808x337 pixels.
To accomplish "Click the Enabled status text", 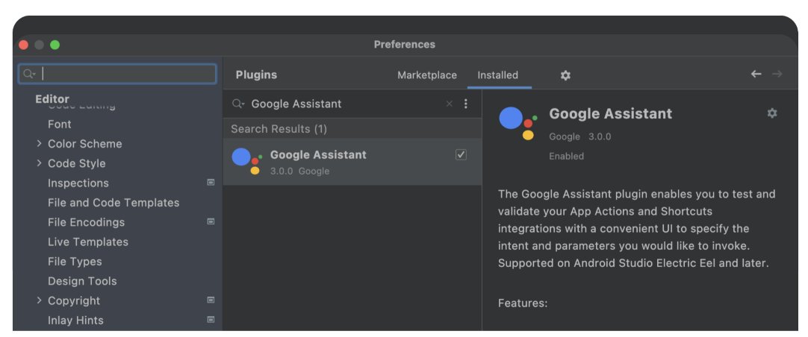I will click(566, 156).
